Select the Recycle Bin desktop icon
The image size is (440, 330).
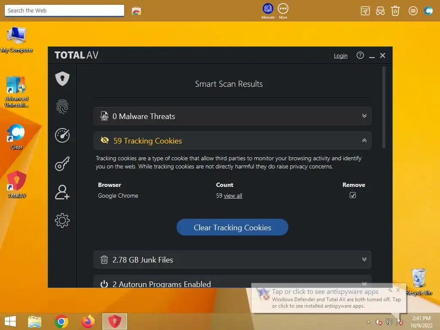click(x=419, y=282)
